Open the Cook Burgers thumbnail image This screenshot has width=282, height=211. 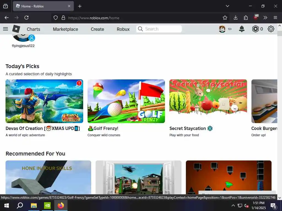pyautogui.click(x=264, y=101)
